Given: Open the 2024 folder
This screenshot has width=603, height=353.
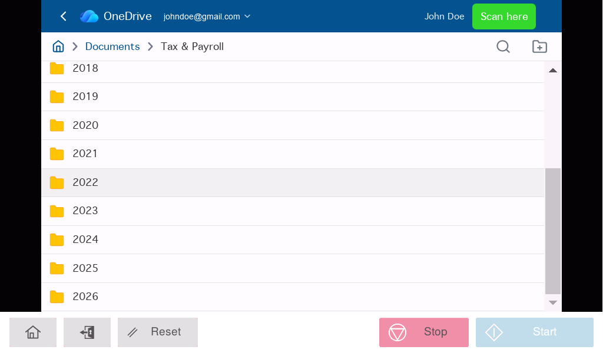Looking at the screenshot, I should click(293, 239).
